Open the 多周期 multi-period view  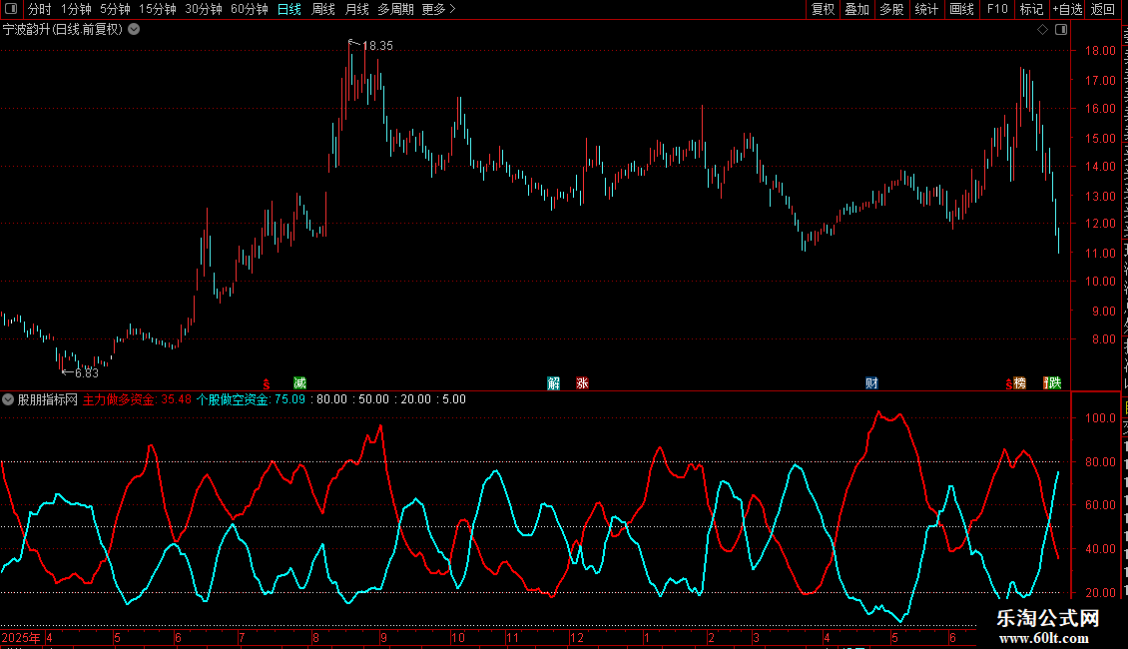pyautogui.click(x=395, y=9)
